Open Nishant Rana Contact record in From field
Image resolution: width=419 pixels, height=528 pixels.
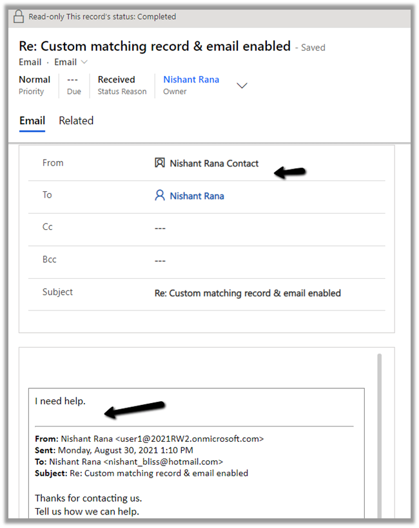214,164
